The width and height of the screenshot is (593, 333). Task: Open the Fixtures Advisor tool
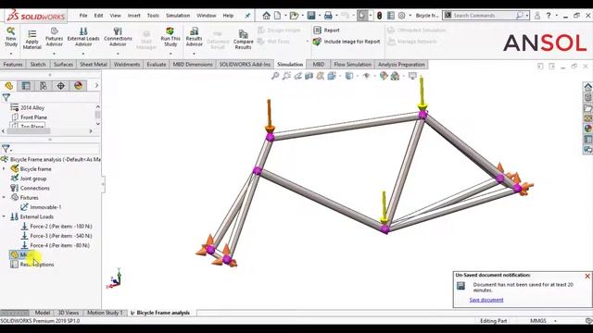pos(54,37)
